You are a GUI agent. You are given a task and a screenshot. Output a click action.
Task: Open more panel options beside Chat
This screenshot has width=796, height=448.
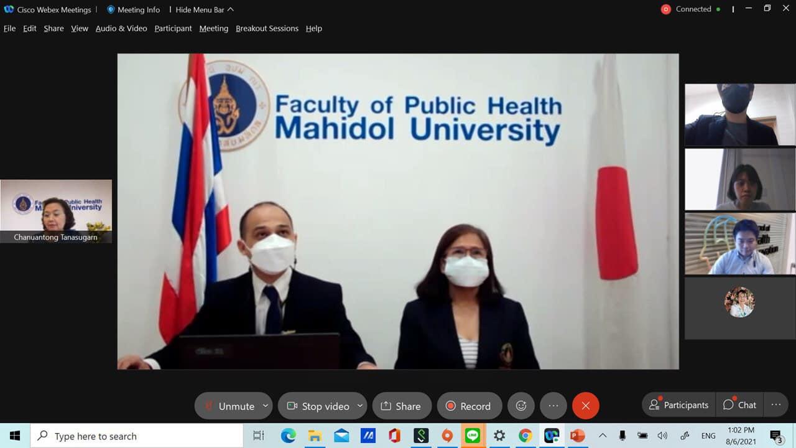coord(776,405)
